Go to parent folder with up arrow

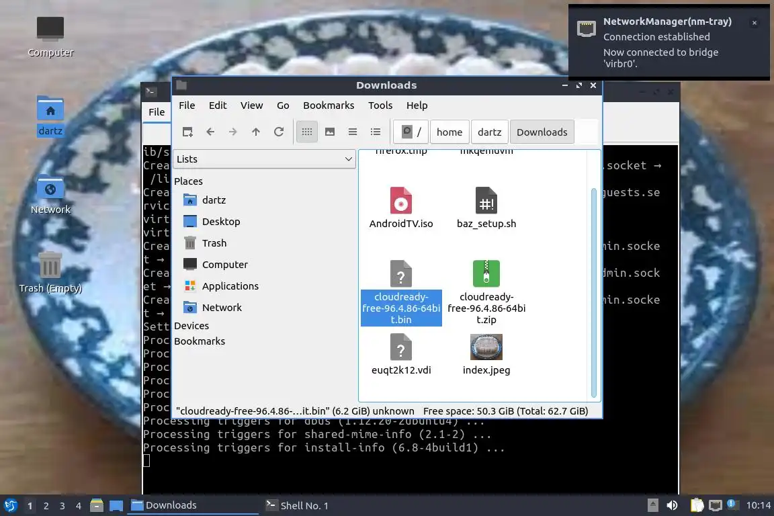pos(256,132)
